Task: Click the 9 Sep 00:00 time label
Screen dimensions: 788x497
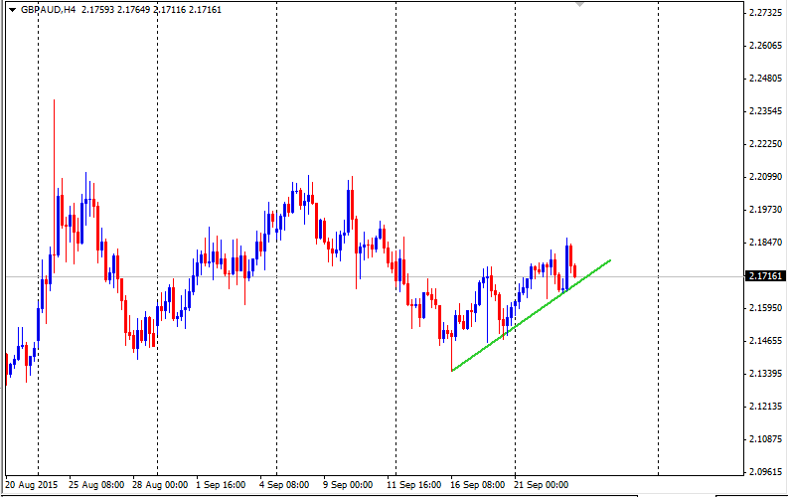Action: [347, 485]
